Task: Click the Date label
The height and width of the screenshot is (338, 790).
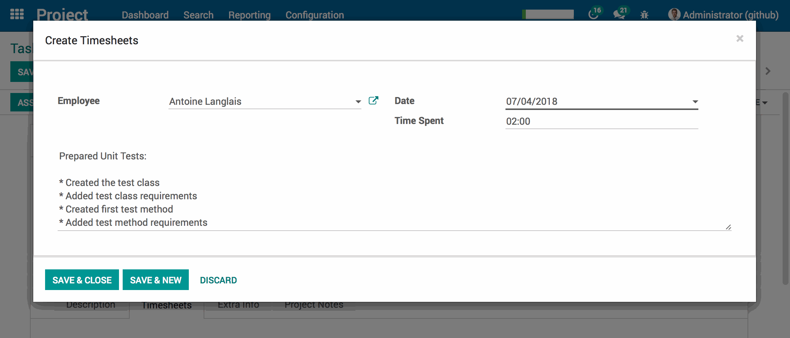Action: point(404,101)
